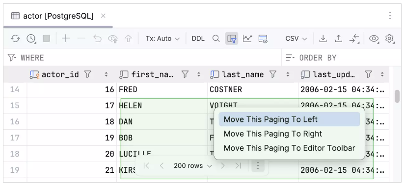Export data with the download icon
This screenshot has width=404, height=186.
(323, 39)
